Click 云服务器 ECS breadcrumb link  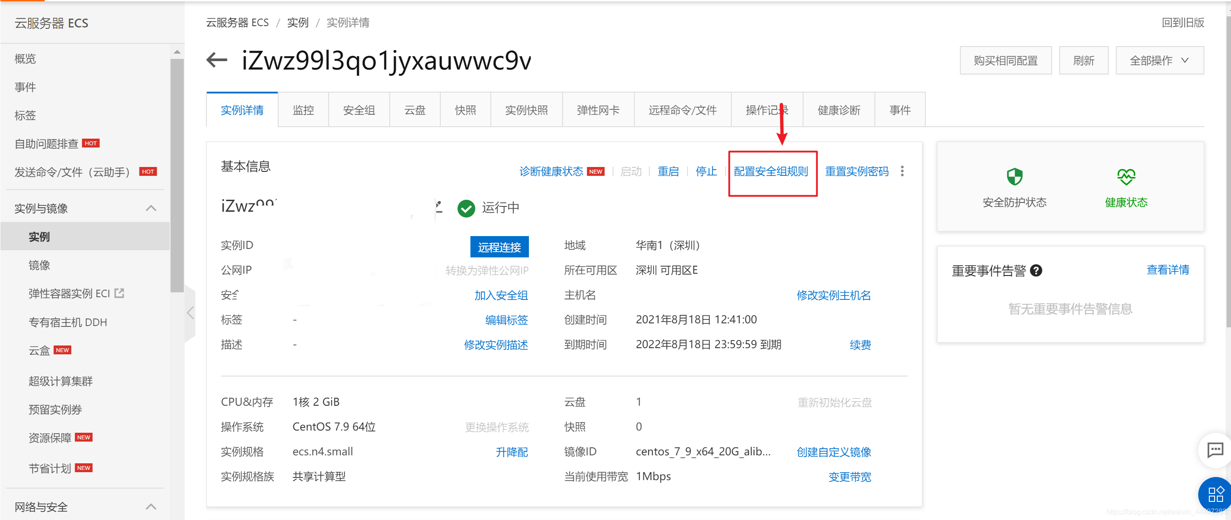[237, 23]
